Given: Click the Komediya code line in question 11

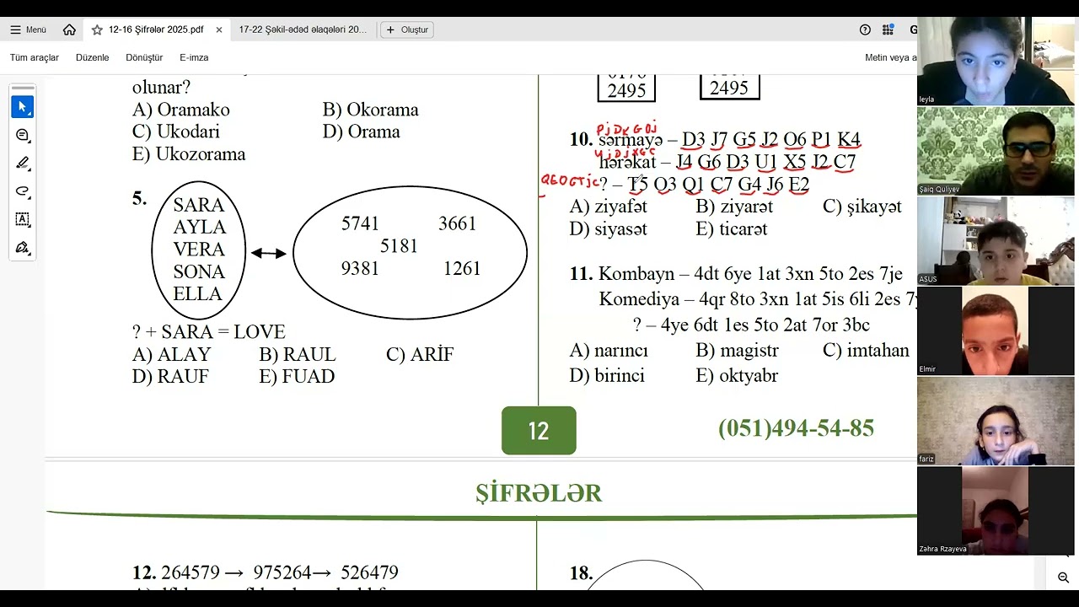Looking at the screenshot, I should pyautogui.click(x=757, y=299).
